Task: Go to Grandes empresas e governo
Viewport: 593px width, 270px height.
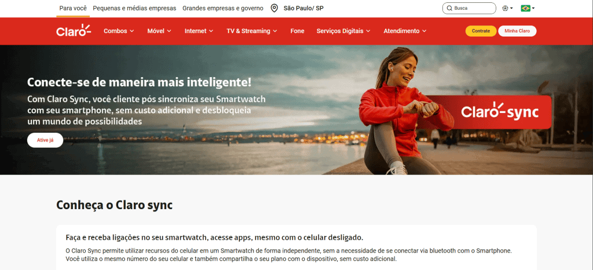Action: pyautogui.click(x=223, y=8)
